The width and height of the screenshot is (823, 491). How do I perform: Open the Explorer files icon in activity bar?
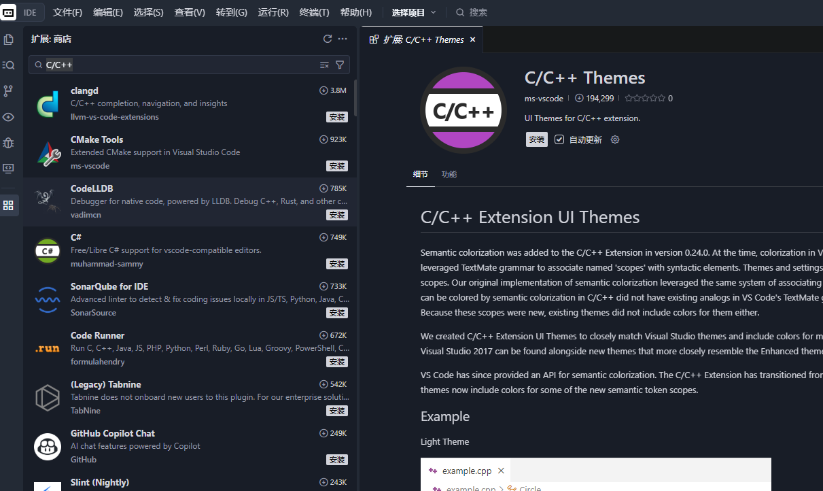(9, 39)
